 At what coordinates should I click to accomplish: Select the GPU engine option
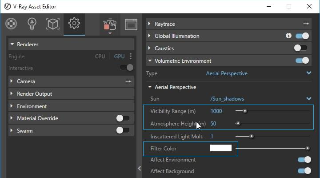point(119,57)
